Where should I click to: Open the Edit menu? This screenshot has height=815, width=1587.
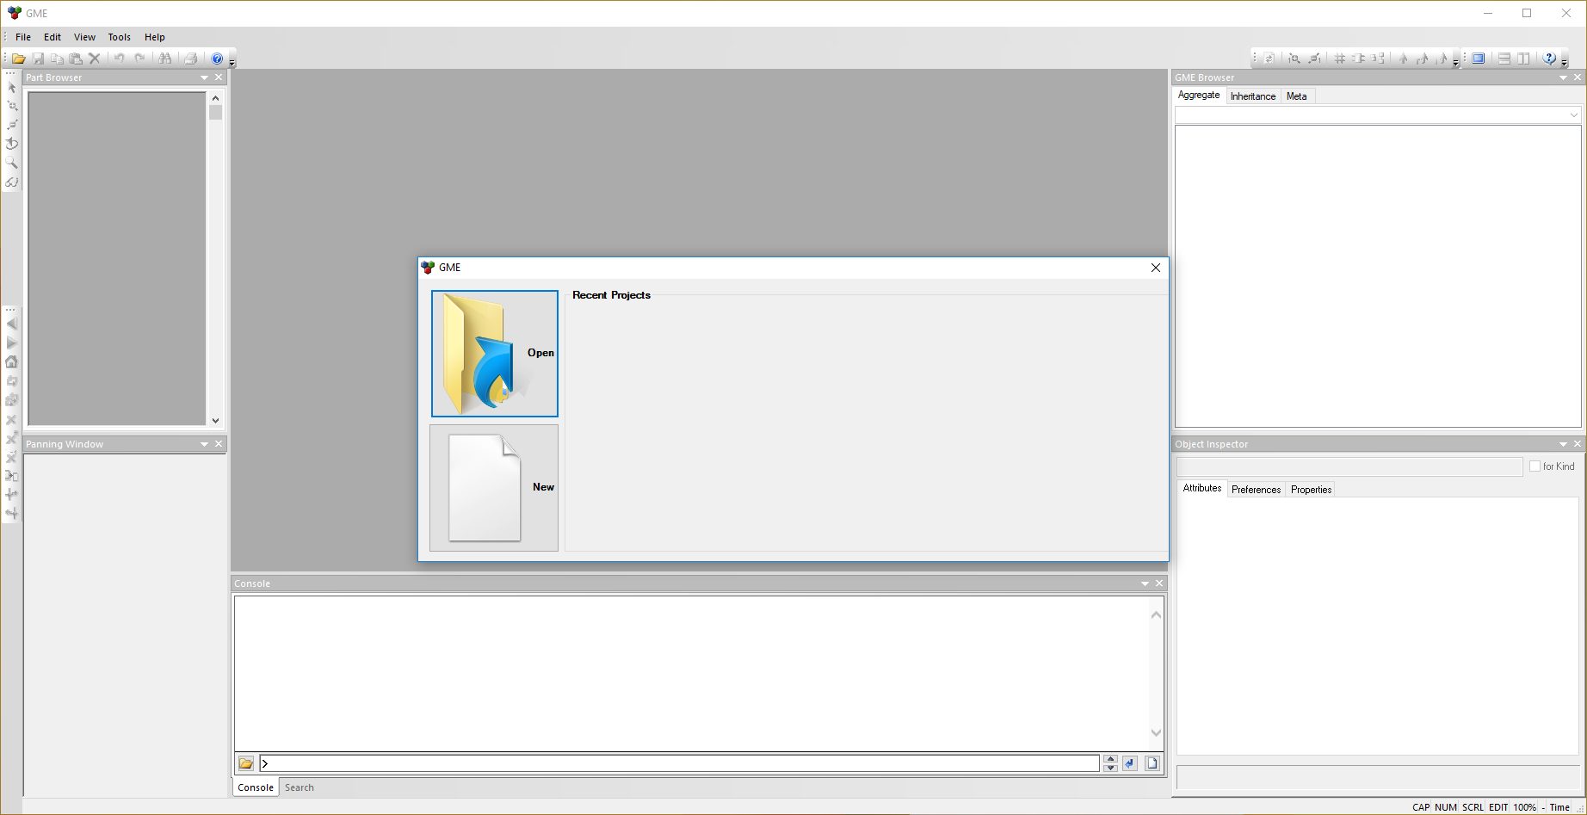coord(52,37)
